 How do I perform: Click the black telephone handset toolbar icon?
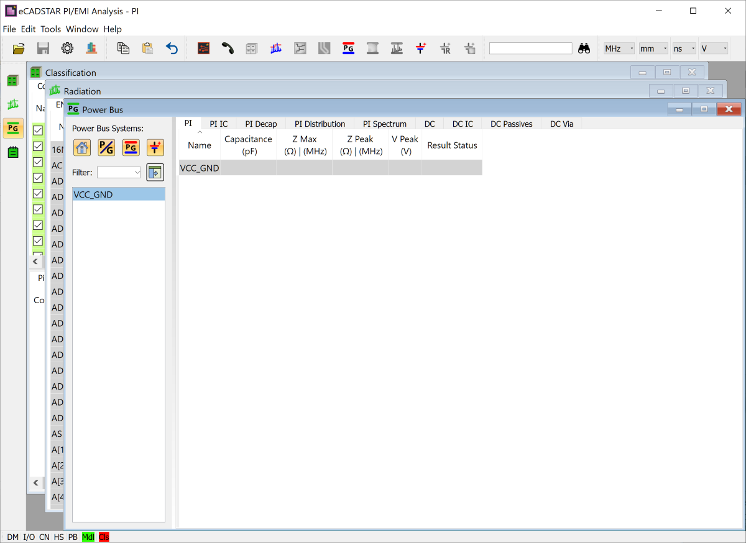[x=228, y=48]
